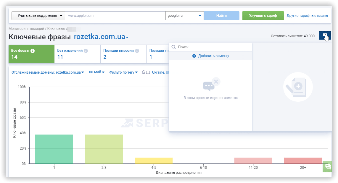Image resolution: width=338 pixels, height=183 pixels.
Task: Select the Позиции выросли tab
Action: [123, 54]
